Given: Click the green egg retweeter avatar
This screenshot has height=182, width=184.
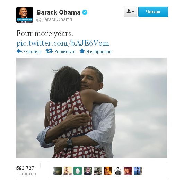Looking at the screenshot, I should coord(78,171).
